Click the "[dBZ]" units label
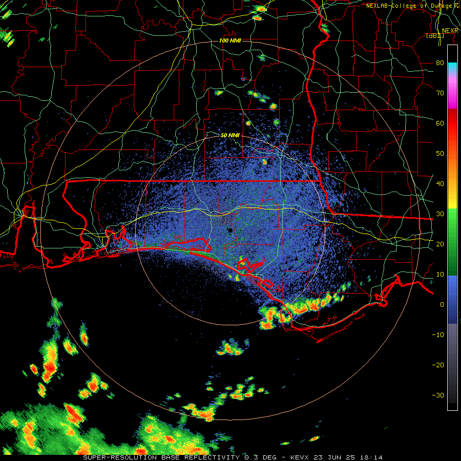Viewport: 461px width, 461px height. tap(435, 36)
